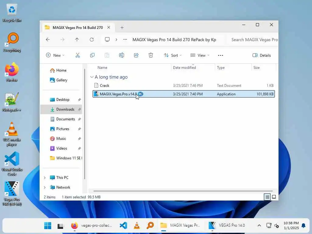
Task: Click the Rename toolbar icon
Action: point(122,55)
